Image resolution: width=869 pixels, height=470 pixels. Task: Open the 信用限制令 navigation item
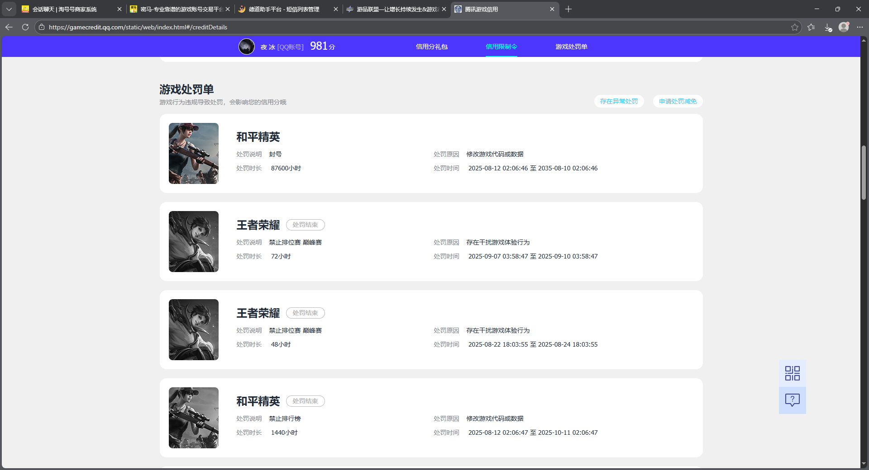click(501, 47)
